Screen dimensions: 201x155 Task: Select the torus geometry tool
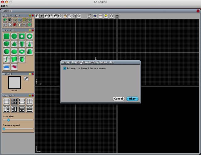pyautogui.click(x=22, y=51)
